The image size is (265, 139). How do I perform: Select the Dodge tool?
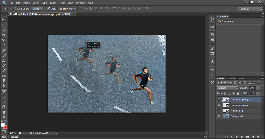point(4,86)
